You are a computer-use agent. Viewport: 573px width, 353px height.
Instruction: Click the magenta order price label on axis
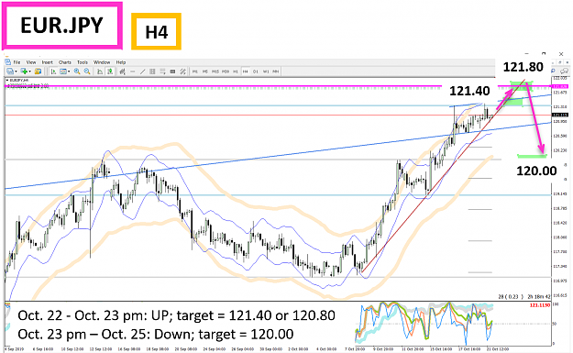point(560,86)
